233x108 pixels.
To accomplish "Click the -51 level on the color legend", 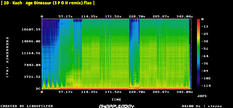I will [205, 49].
